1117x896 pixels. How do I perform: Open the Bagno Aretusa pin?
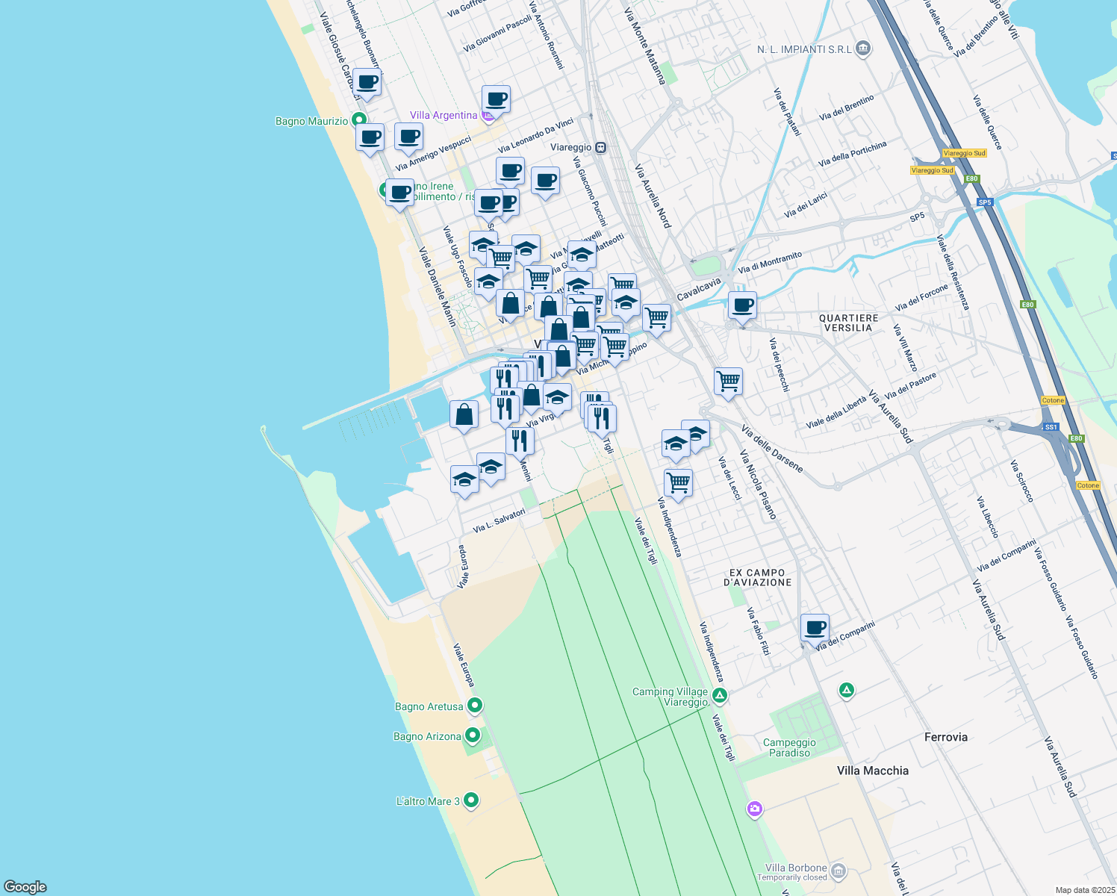[x=474, y=706]
